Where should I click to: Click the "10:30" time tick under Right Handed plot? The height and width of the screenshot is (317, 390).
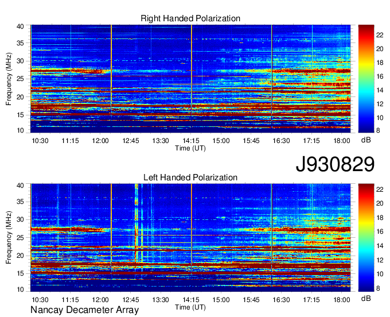pyautogui.click(x=40, y=141)
